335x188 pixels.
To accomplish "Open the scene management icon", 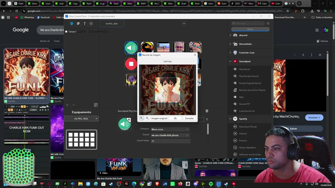I will tap(96, 105).
